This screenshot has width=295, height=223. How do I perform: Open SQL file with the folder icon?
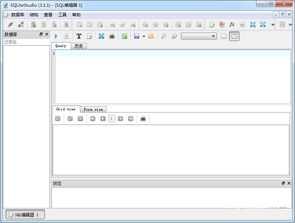click(x=151, y=36)
